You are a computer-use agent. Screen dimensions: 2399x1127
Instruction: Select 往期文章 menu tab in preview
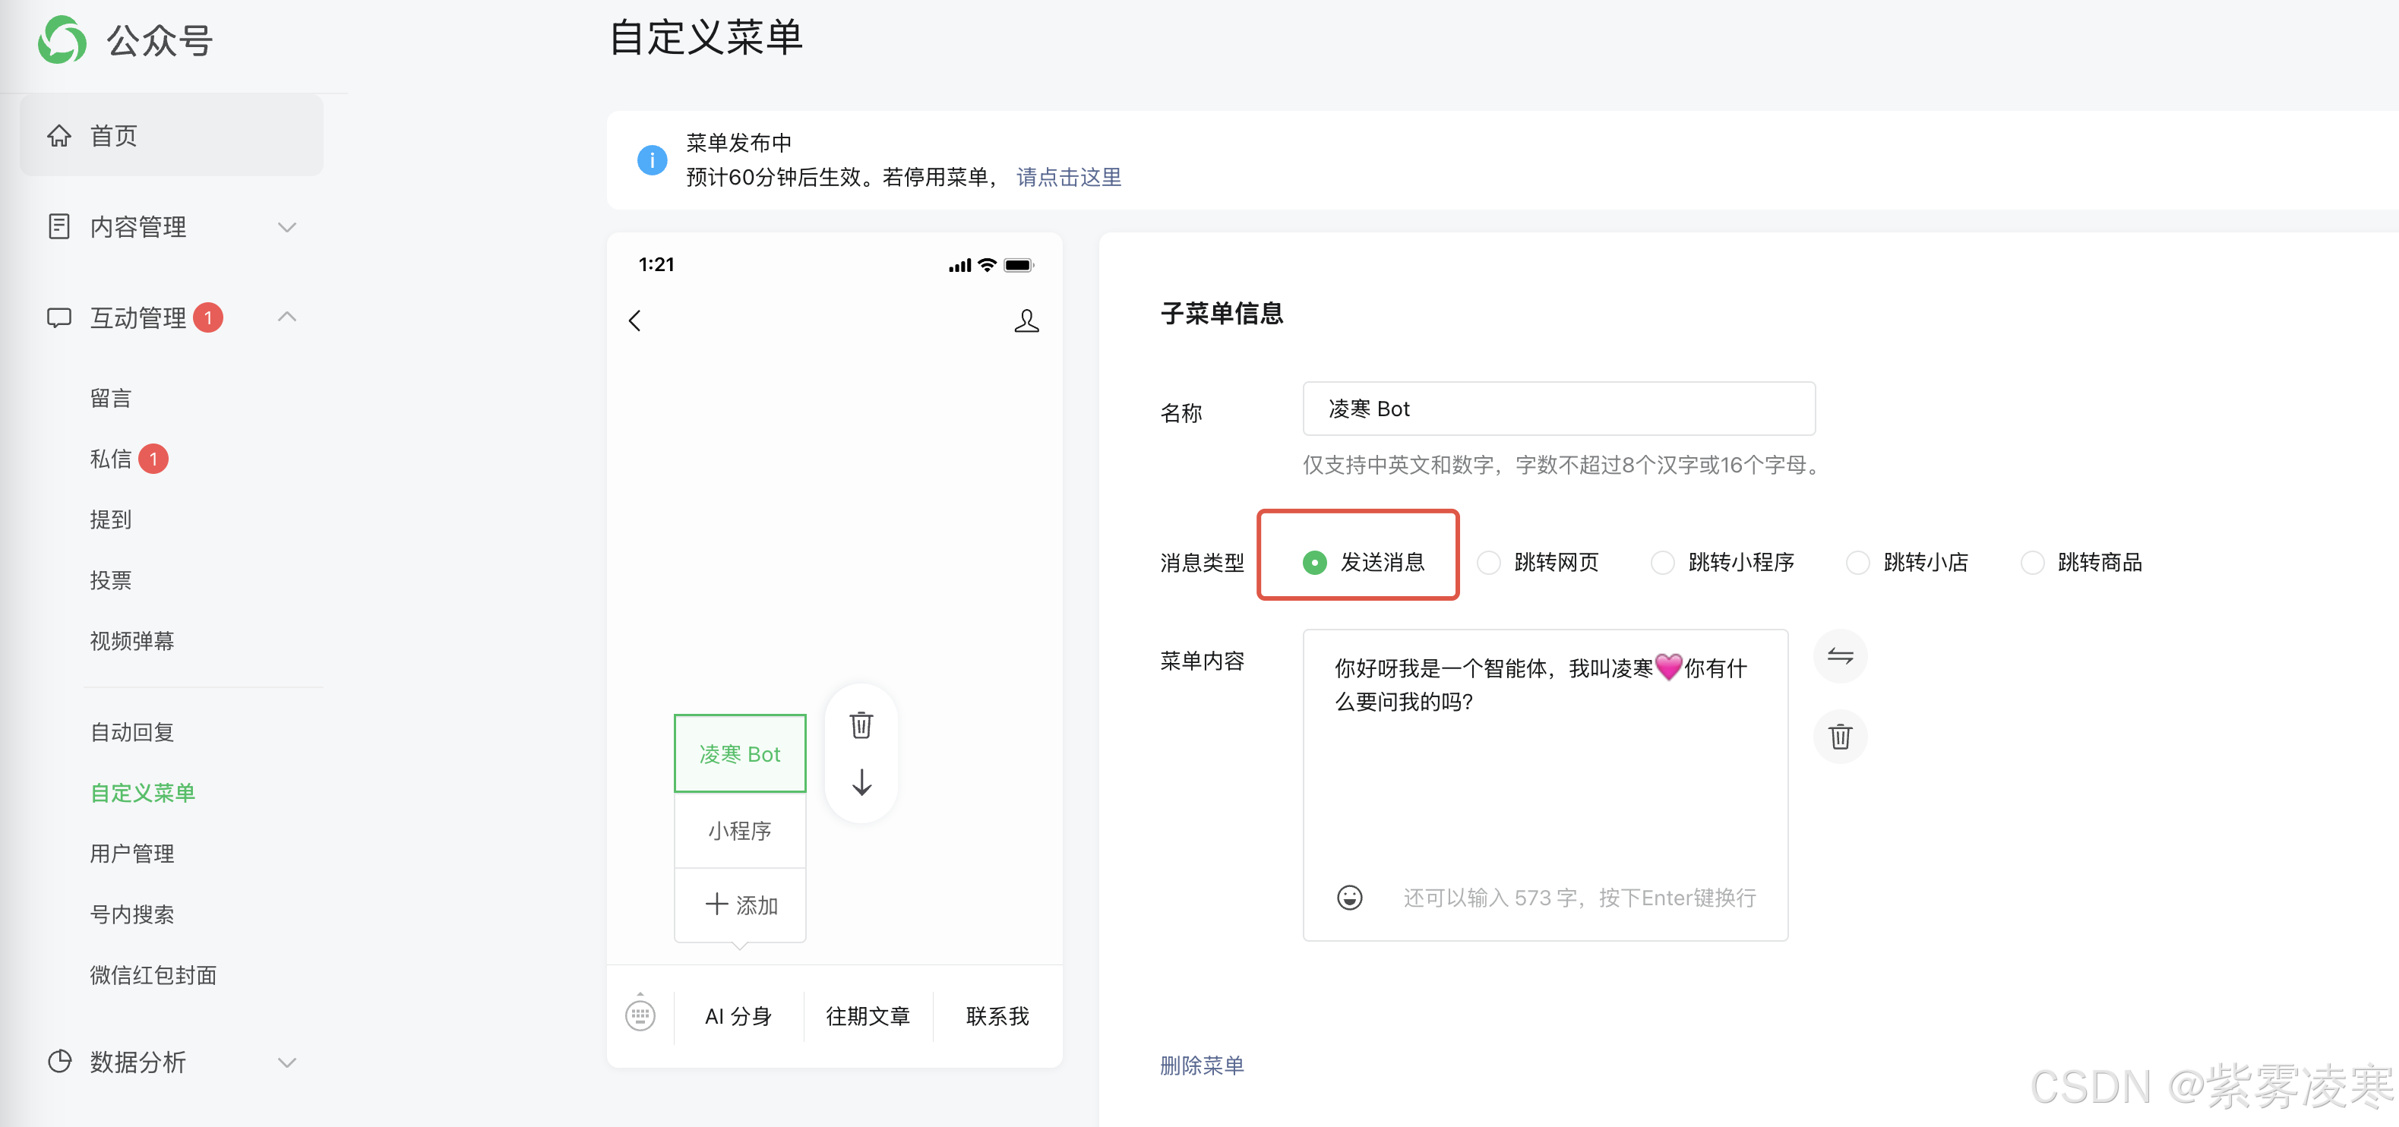coord(868,1016)
